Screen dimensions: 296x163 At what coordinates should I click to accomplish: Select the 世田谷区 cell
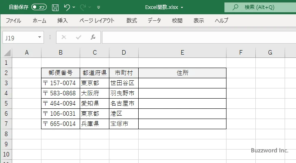[124, 83]
